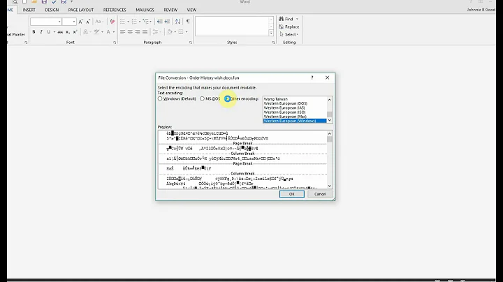This screenshot has width=503, height=282.
Task: Click the Align Left icon
Action: pos(122,31)
